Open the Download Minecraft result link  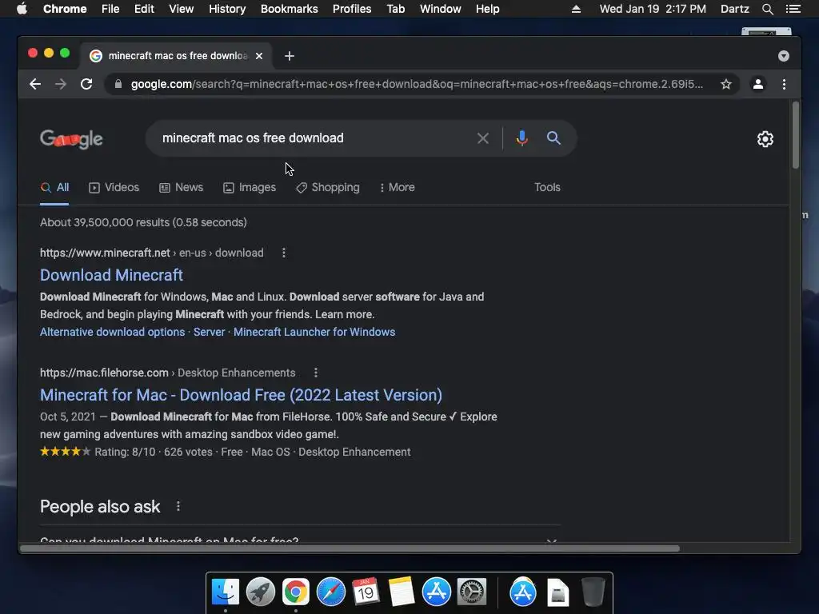(111, 275)
